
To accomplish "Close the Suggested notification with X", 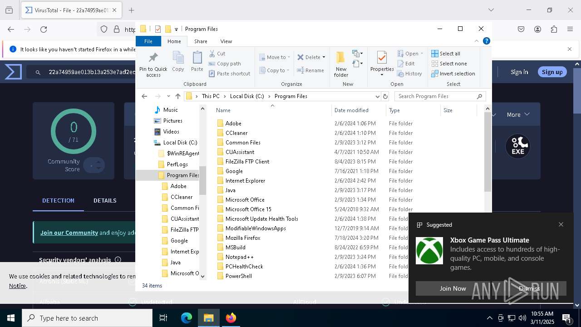I will [x=561, y=224].
